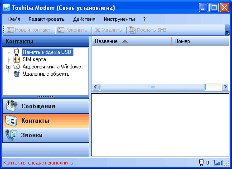Maximize the Toshiba Modem window
The width and height of the screenshot is (232, 169).
(214, 7)
